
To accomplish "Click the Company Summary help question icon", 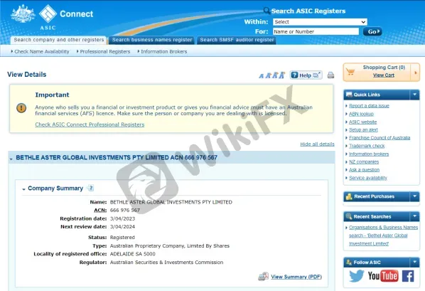I will click(91, 188).
